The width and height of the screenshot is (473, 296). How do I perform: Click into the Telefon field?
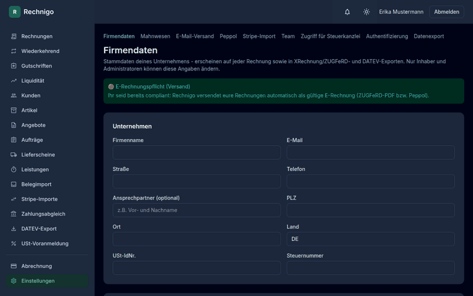[x=371, y=181]
